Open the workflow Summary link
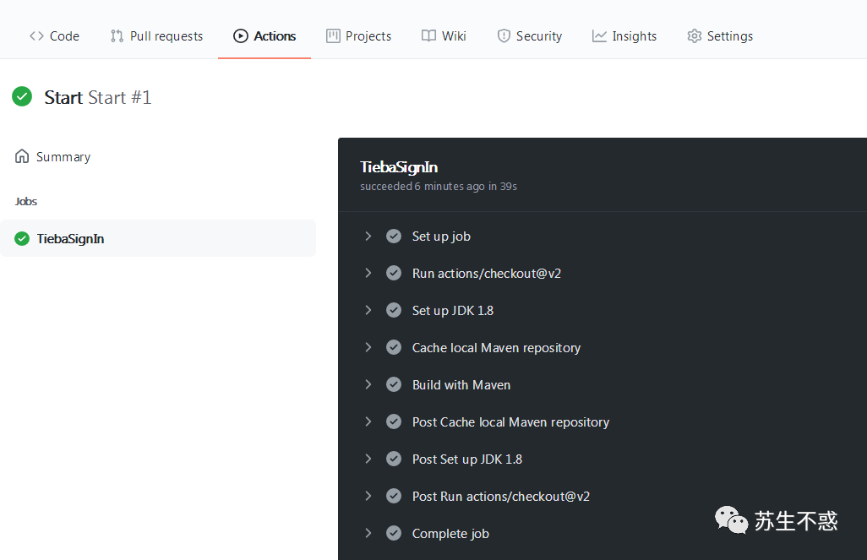Image resolution: width=867 pixels, height=560 pixels. coord(52,156)
